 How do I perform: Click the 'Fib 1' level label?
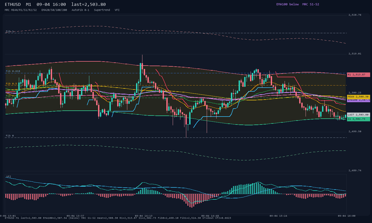point(10,31)
